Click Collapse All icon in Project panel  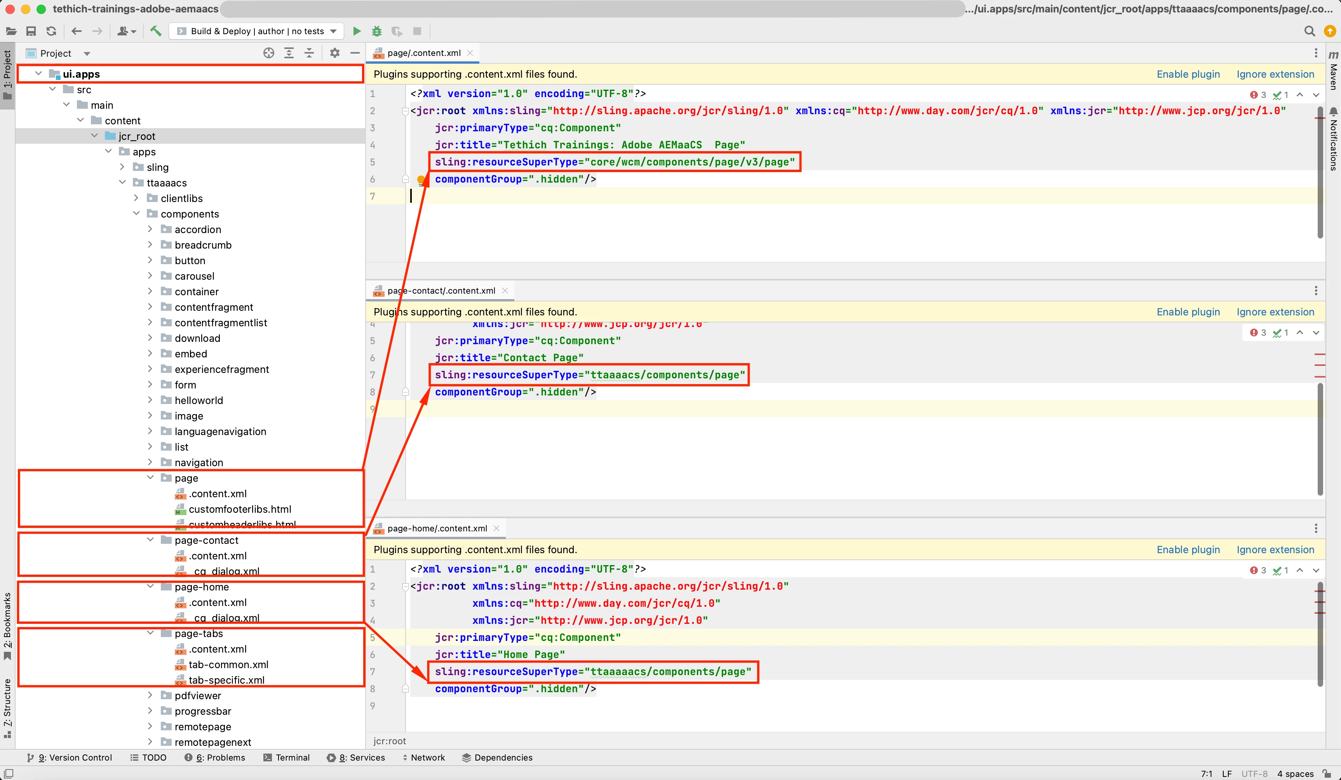point(309,53)
